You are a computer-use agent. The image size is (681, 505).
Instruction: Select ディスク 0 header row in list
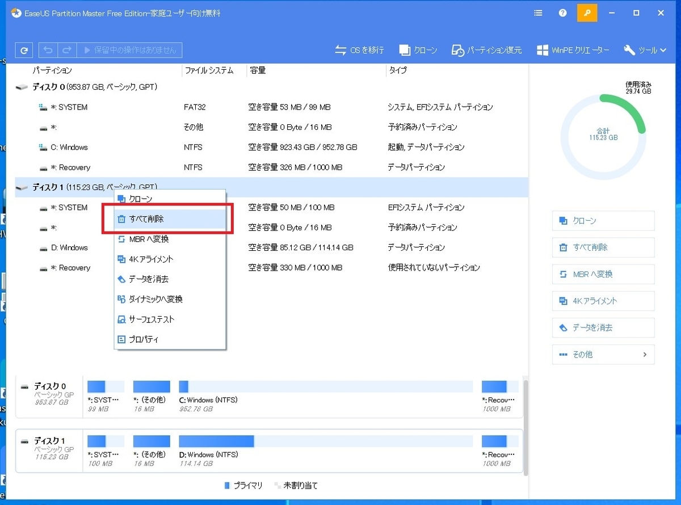click(271, 87)
